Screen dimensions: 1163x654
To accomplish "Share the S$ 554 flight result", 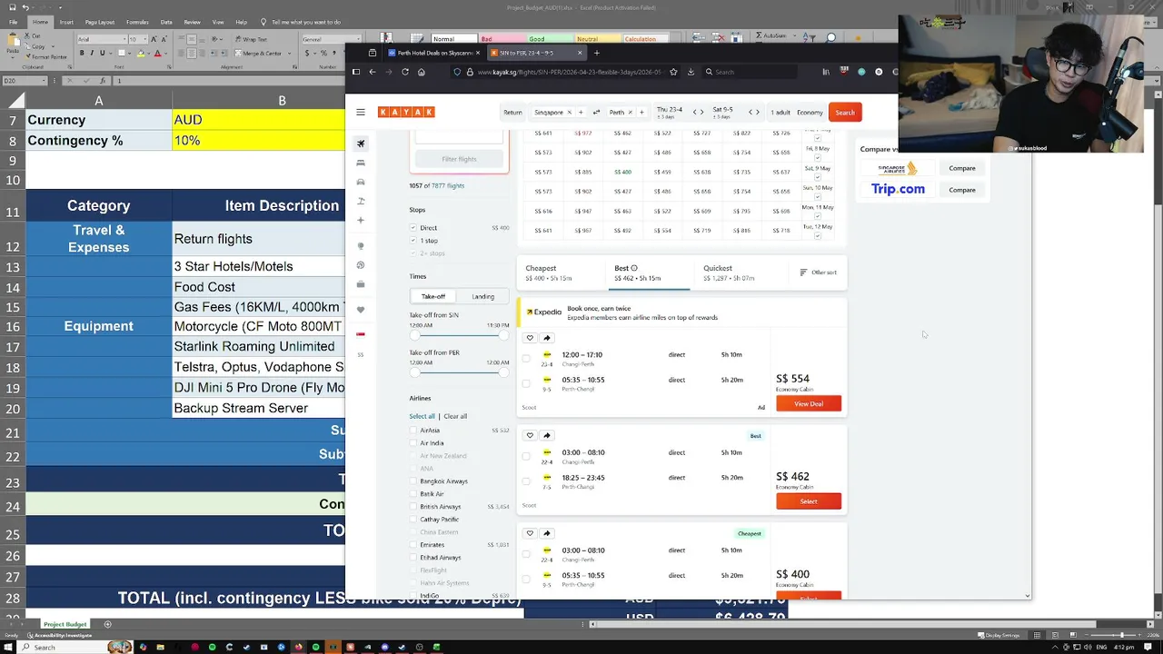I will tap(546, 338).
